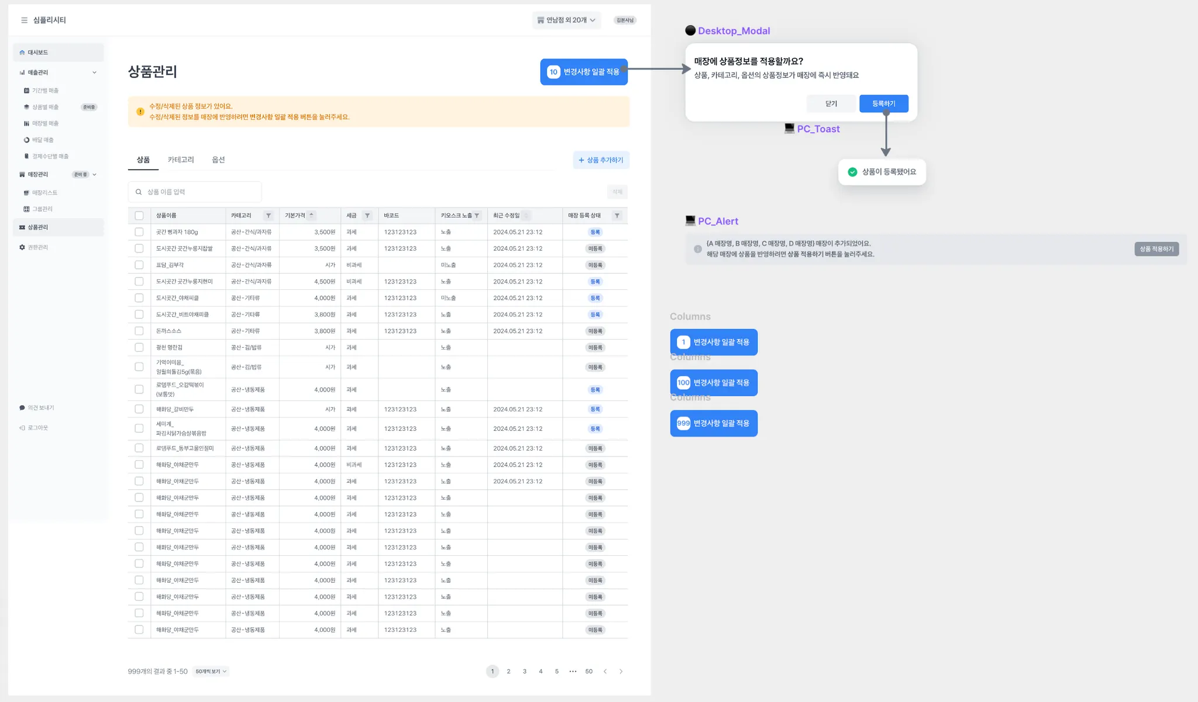The width and height of the screenshot is (1198, 702).
Task: Open the 연남점 외 20개 store dropdown
Action: 566,20
